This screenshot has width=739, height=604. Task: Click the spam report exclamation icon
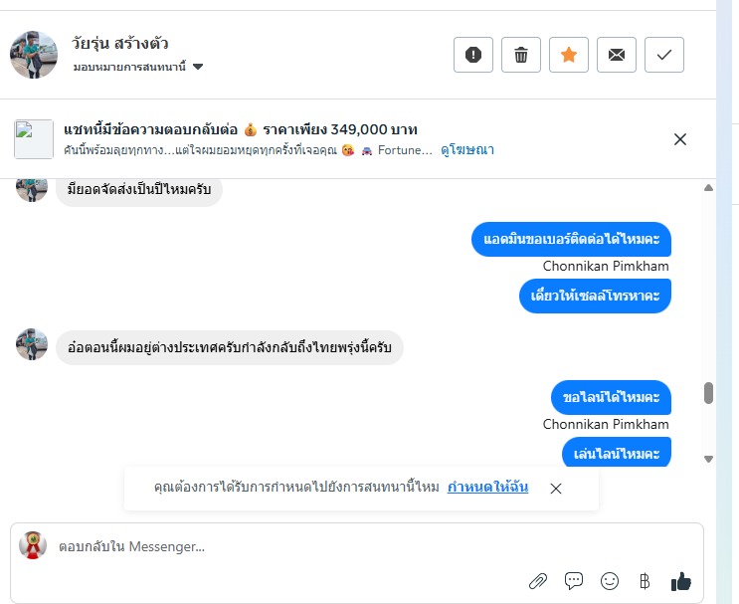pyautogui.click(x=473, y=55)
